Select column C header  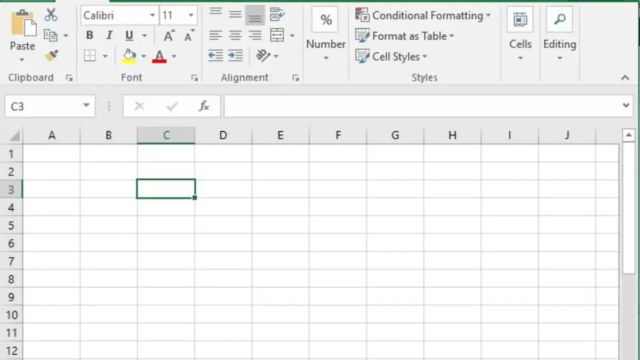click(166, 135)
